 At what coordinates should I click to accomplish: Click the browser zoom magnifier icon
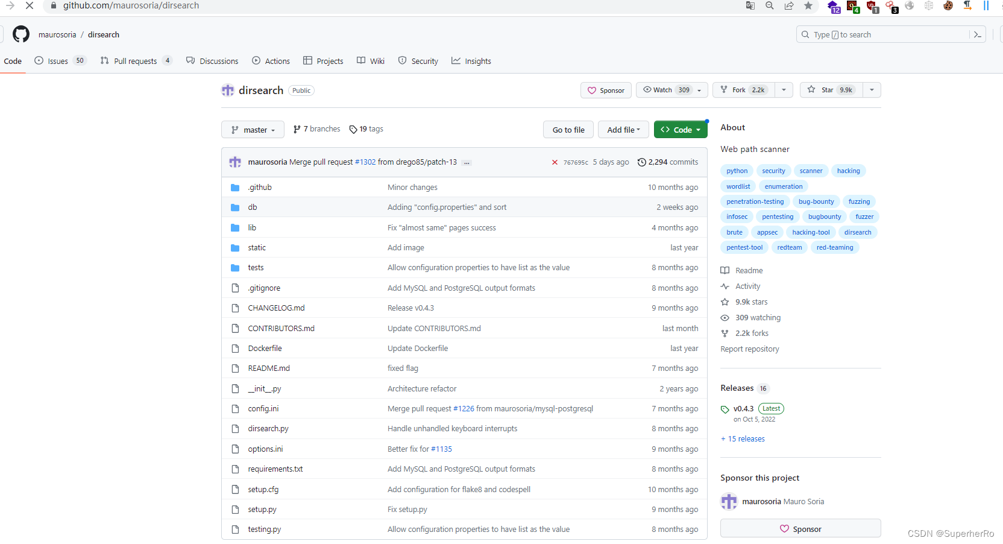point(770,5)
